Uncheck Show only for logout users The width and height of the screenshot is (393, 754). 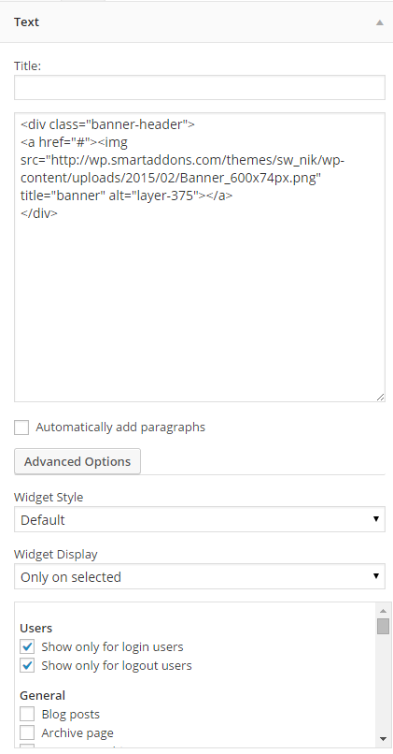tap(27, 665)
